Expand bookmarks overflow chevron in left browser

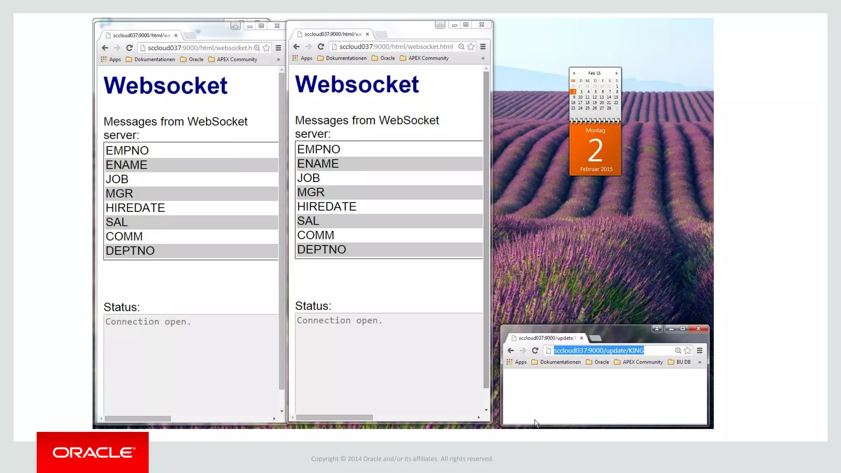click(278, 60)
